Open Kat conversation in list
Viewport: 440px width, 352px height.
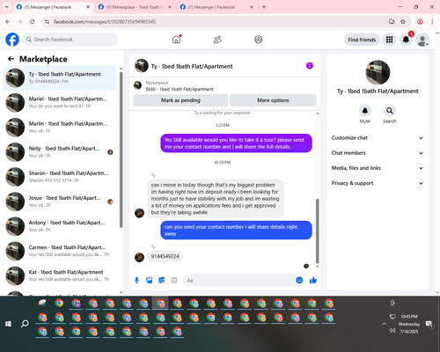tap(59, 275)
